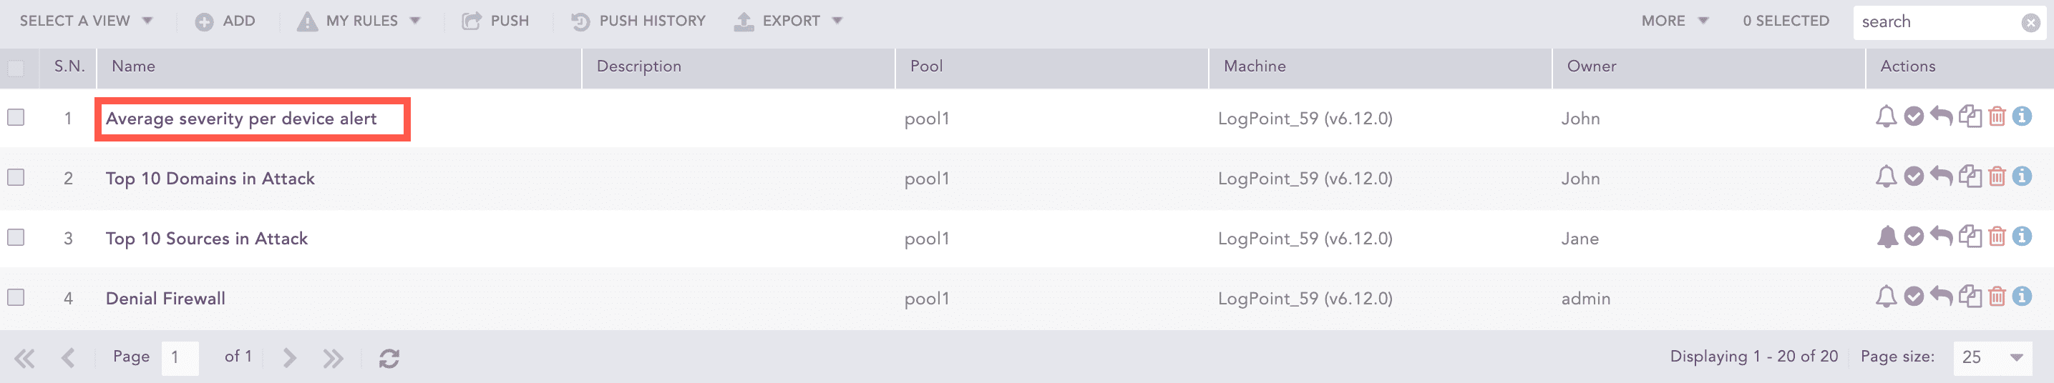Image resolution: width=2054 pixels, height=383 pixels.
Task: Open the More menu
Action: pyautogui.click(x=1674, y=21)
